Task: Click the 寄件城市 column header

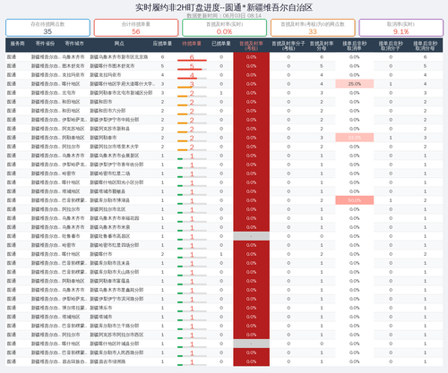Action: pos(74,44)
